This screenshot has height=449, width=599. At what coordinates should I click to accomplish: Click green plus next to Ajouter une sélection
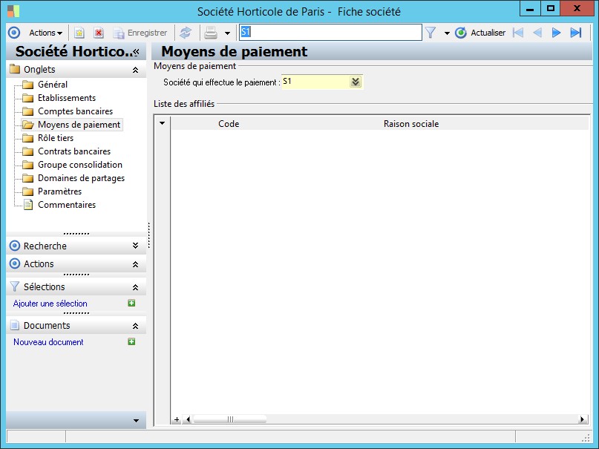click(131, 303)
